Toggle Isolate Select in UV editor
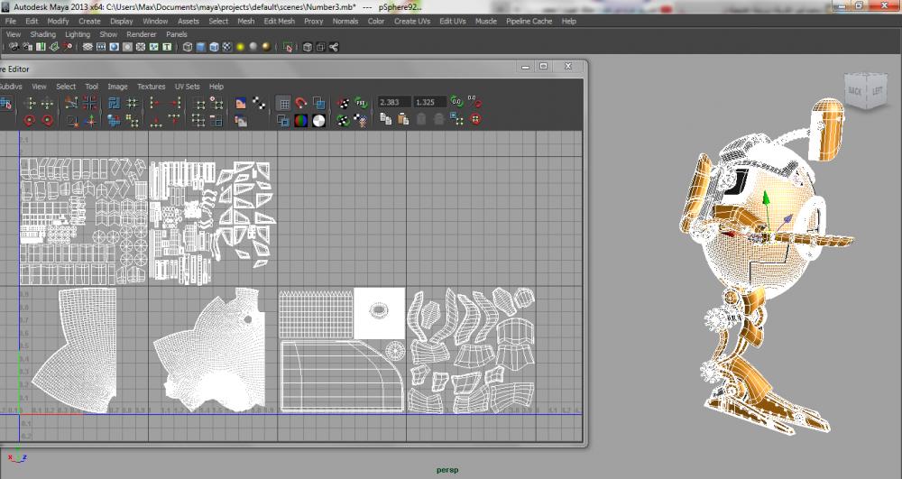This screenshot has width=902, height=479. 199,103
